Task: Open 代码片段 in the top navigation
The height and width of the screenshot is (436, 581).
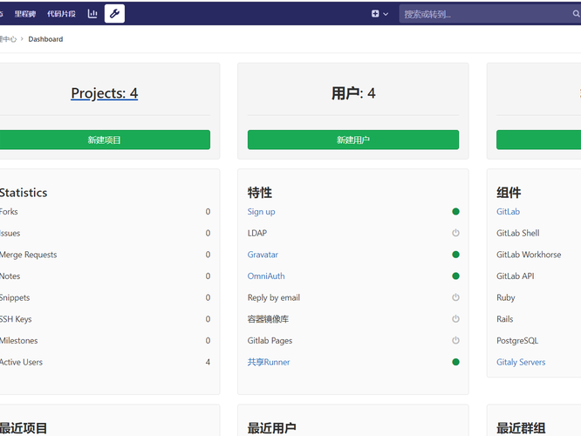Action: pyautogui.click(x=61, y=14)
